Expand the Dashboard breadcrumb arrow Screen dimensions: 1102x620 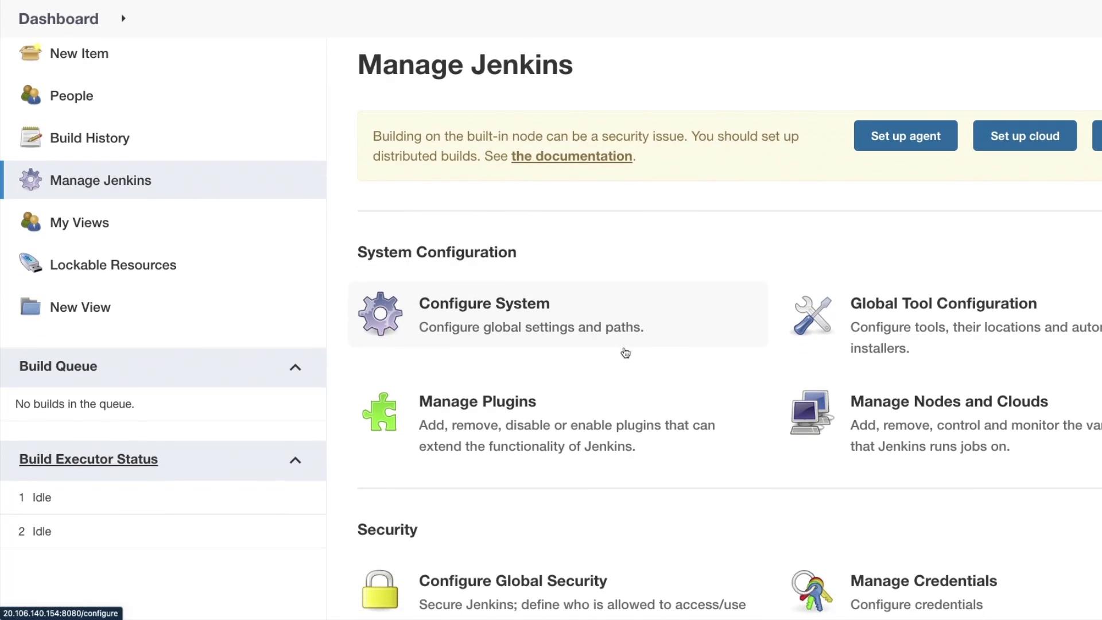(123, 18)
